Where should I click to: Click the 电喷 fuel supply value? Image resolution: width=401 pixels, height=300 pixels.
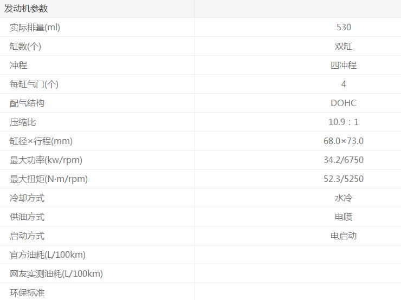click(344, 217)
